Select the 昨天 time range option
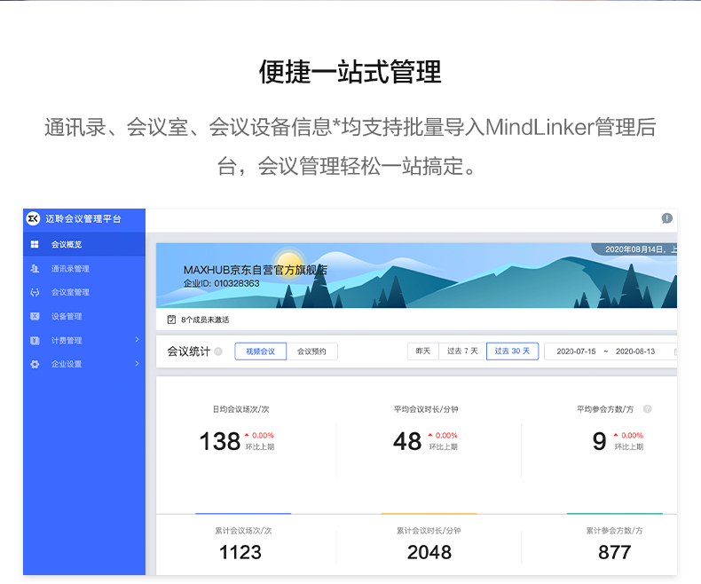 pyautogui.click(x=423, y=351)
